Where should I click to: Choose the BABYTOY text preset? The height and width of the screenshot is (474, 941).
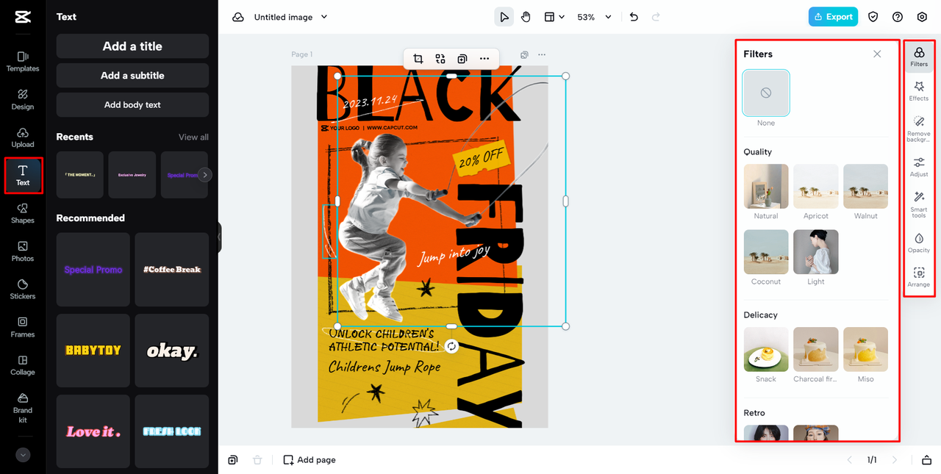click(93, 351)
